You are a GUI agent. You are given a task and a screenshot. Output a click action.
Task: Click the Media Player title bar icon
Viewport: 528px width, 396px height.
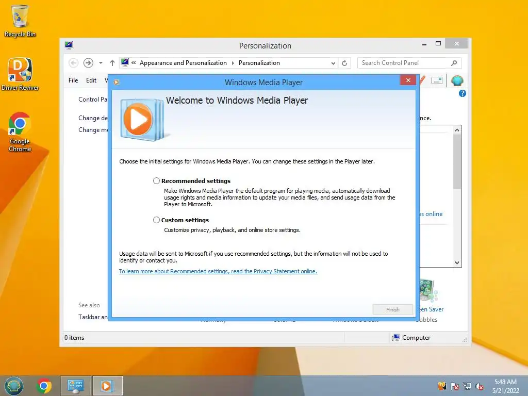tap(117, 82)
